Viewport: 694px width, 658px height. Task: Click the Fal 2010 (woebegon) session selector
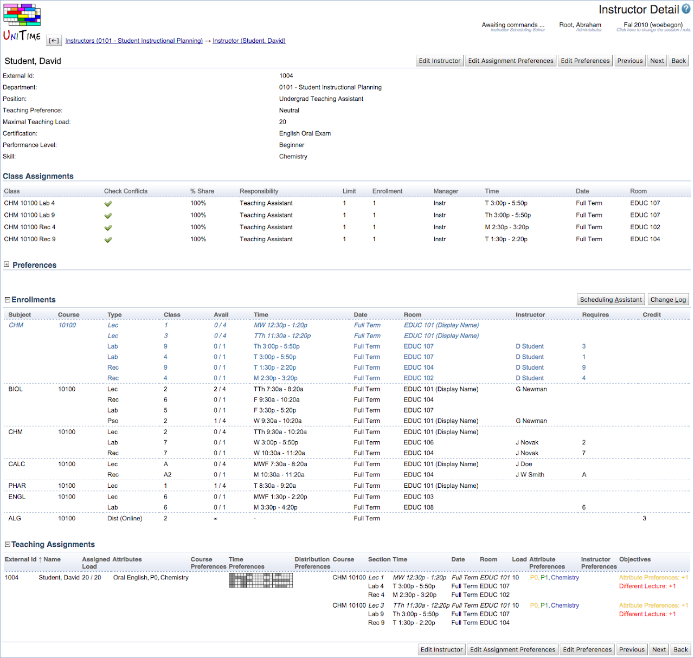(653, 27)
